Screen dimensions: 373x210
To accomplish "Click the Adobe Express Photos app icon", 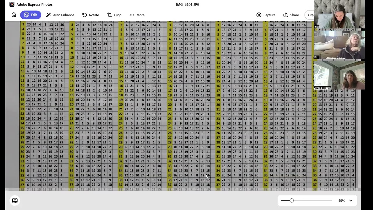I will 12,4.
